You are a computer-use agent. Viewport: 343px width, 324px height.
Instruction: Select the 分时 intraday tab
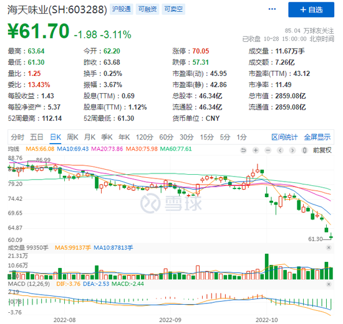[17, 137]
